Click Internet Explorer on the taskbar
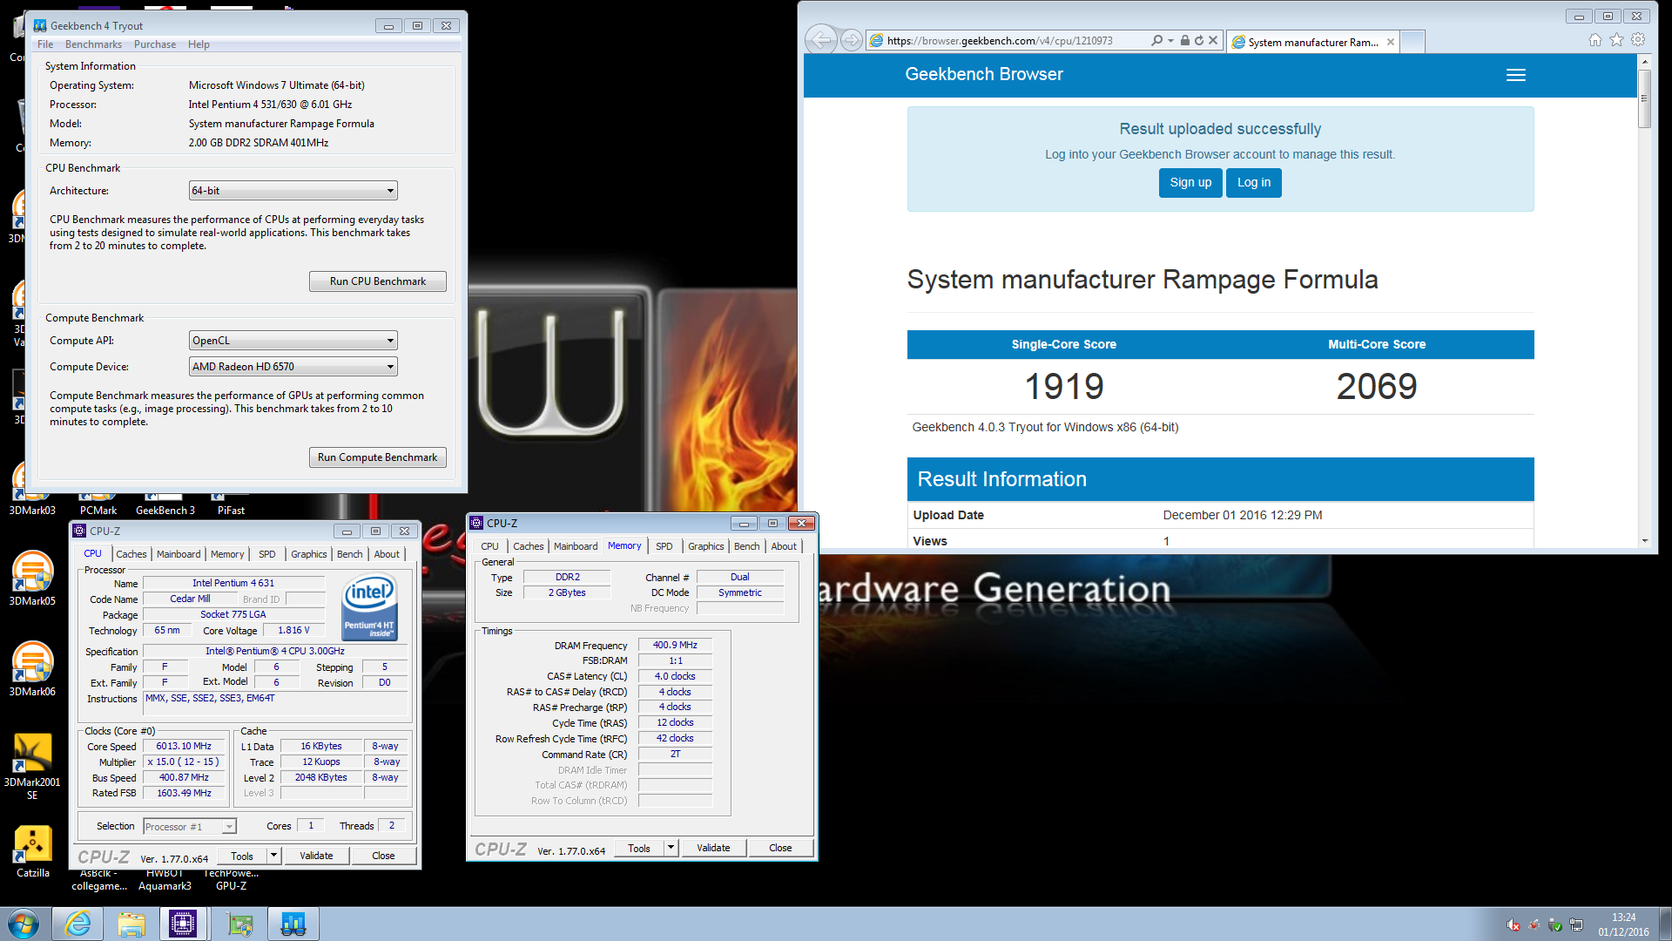 pos(78,924)
